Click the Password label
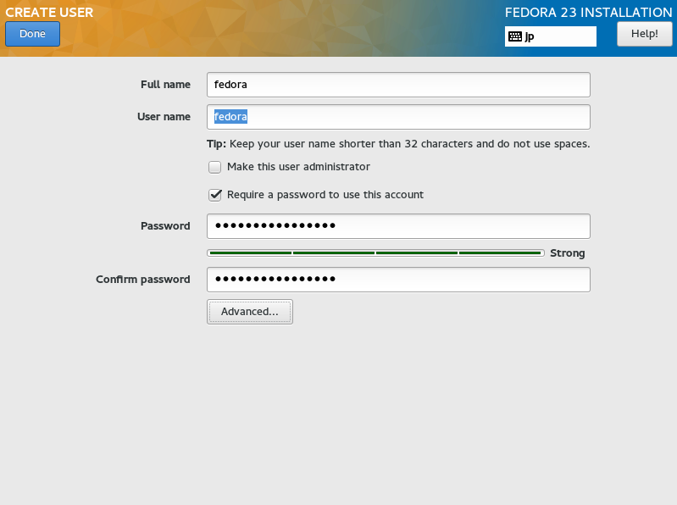This screenshot has height=505, width=677. click(x=165, y=226)
